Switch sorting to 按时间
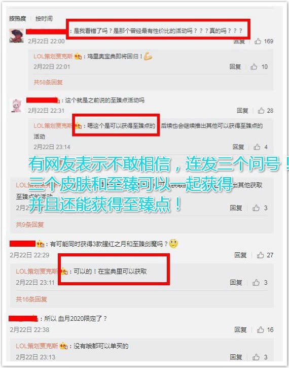Image resolution: width=289 pixels, height=368 pixels. (x=44, y=19)
